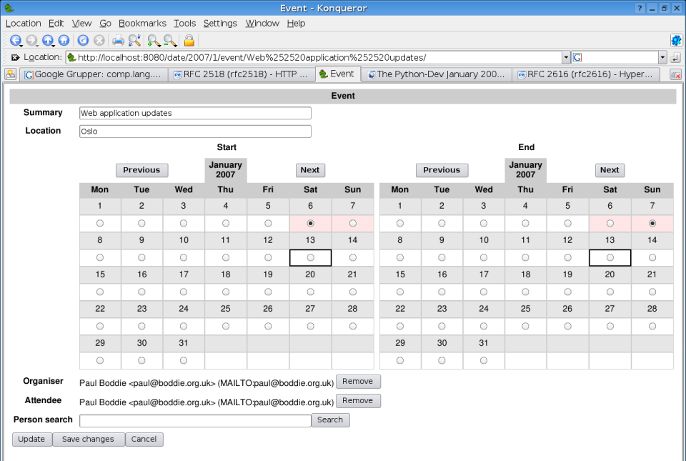686x461 pixels.
Task: Click the padlock security icon in the toolbar
Action: [x=187, y=41]
